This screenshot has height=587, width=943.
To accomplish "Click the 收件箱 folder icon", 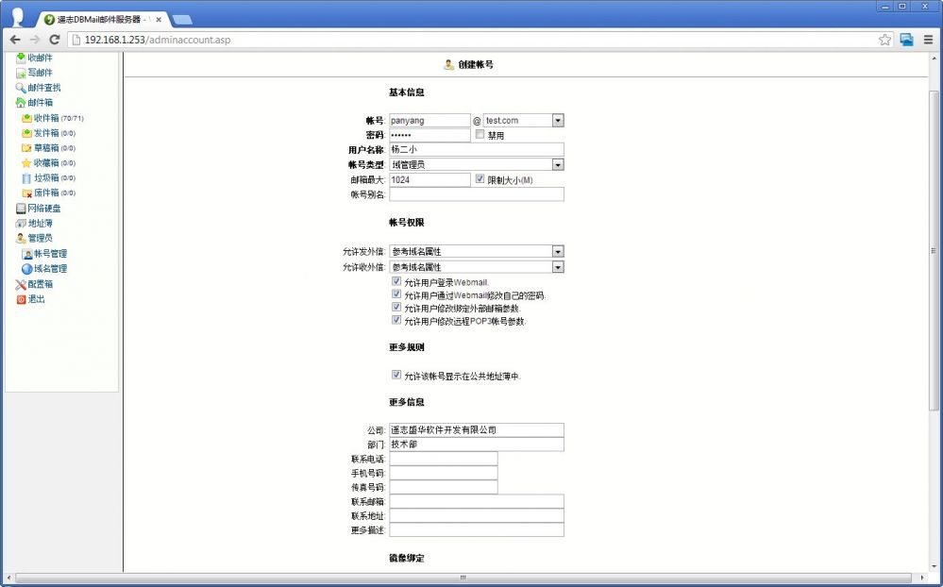I will pos(26,119).
